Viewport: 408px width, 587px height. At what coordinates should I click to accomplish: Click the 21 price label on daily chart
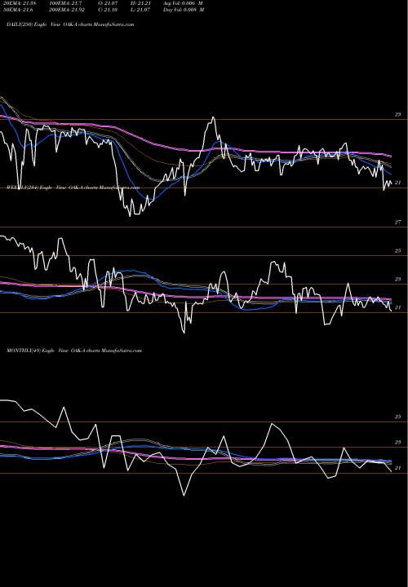click(x=398, y=183)
